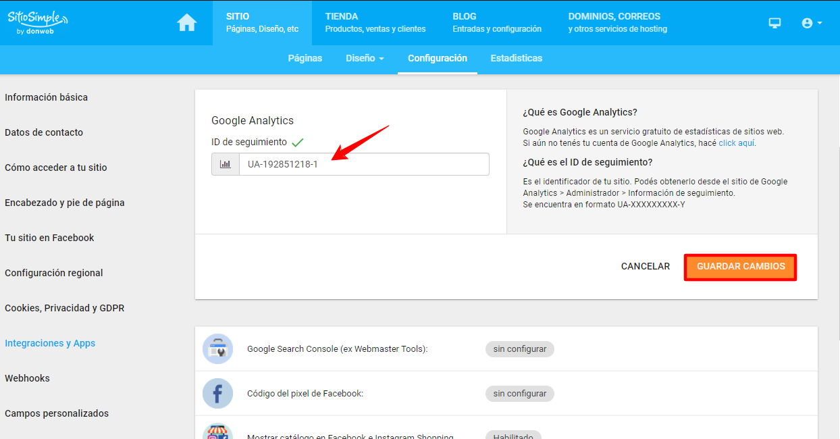Switch to the BLOG tab

(x=497, y=22)
